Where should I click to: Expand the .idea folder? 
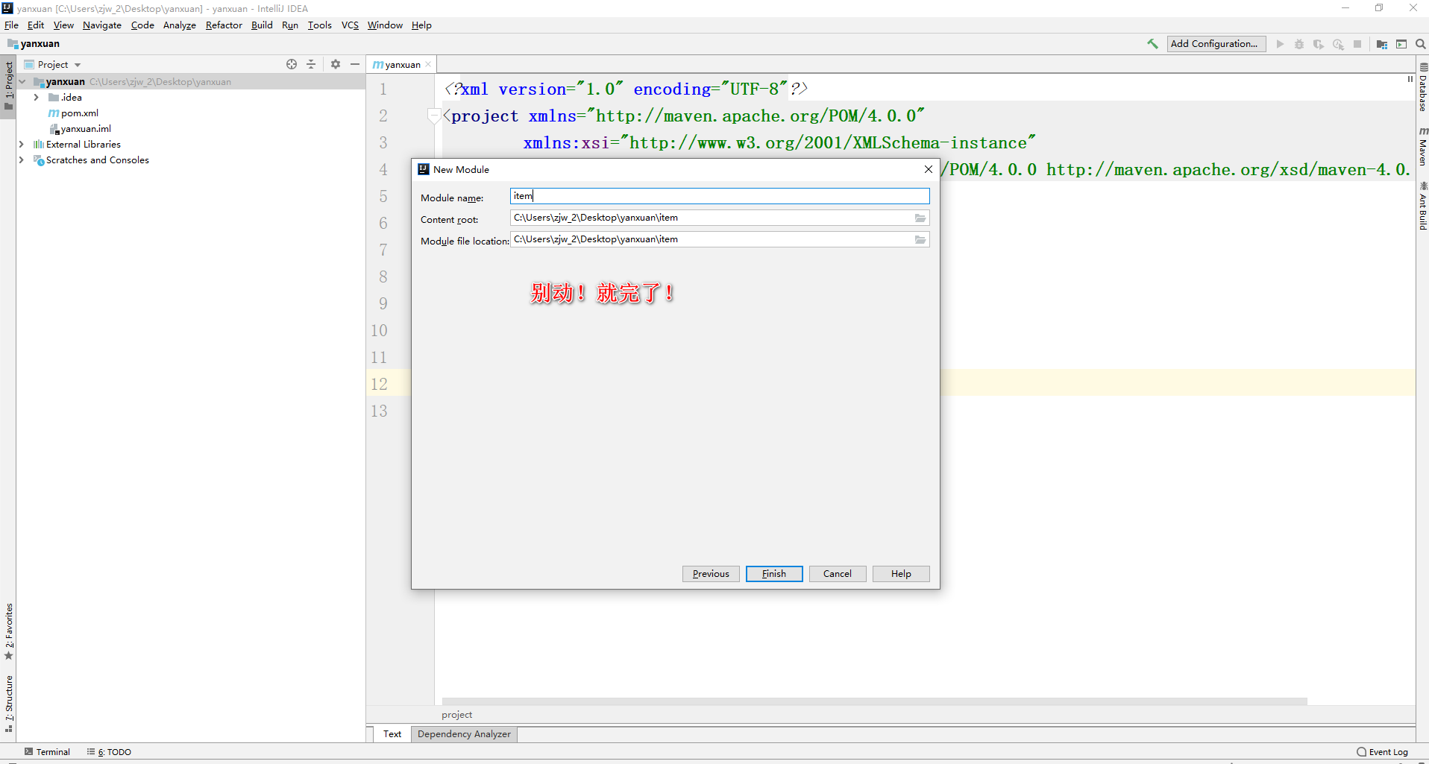coord(36,98)
